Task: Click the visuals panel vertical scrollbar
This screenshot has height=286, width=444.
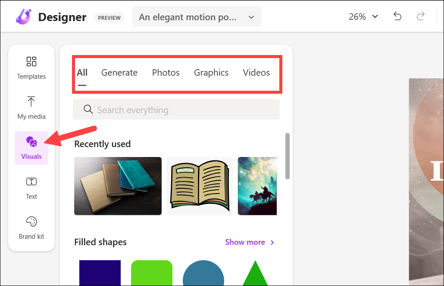Action: (x=288, y=156)
